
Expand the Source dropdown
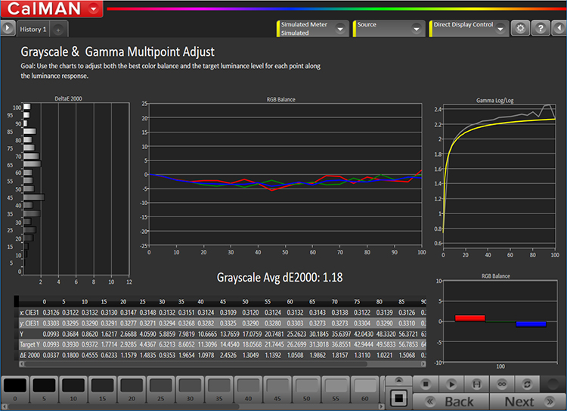click(417, 29)
